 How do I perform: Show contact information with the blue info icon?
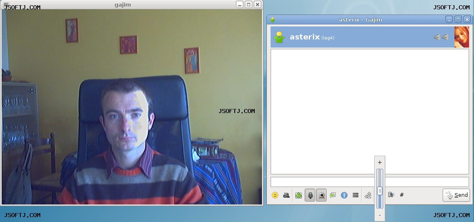point(344,195)
